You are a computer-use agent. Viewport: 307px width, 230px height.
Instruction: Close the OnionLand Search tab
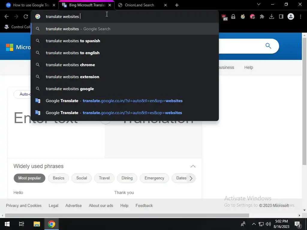click(165, 5)
